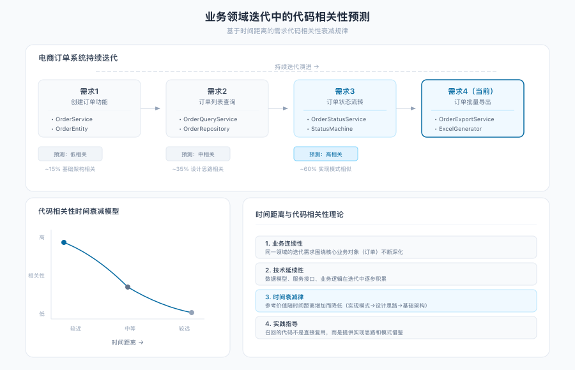The width and height of the screenshot is (575, 370).
Task: Select the lowest data point on the decay curve
Action: pyautogui.click(x=191, y=312)
